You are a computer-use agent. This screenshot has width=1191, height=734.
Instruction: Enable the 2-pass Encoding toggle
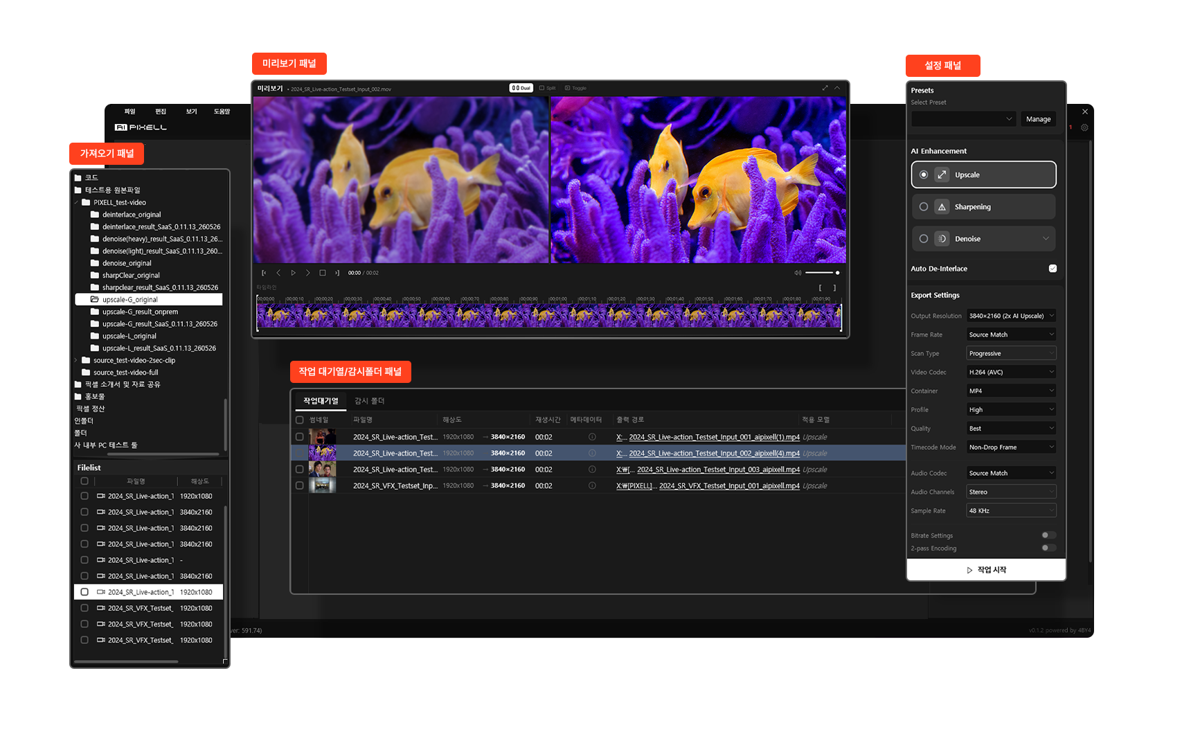click(1048, 548)
